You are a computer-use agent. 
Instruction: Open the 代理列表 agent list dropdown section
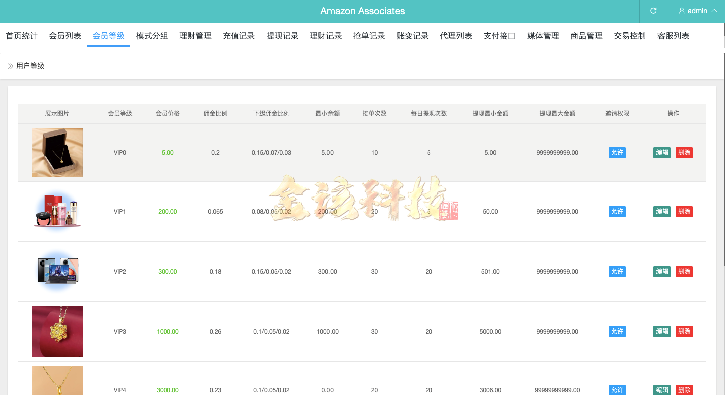click(x=455, y=35)
